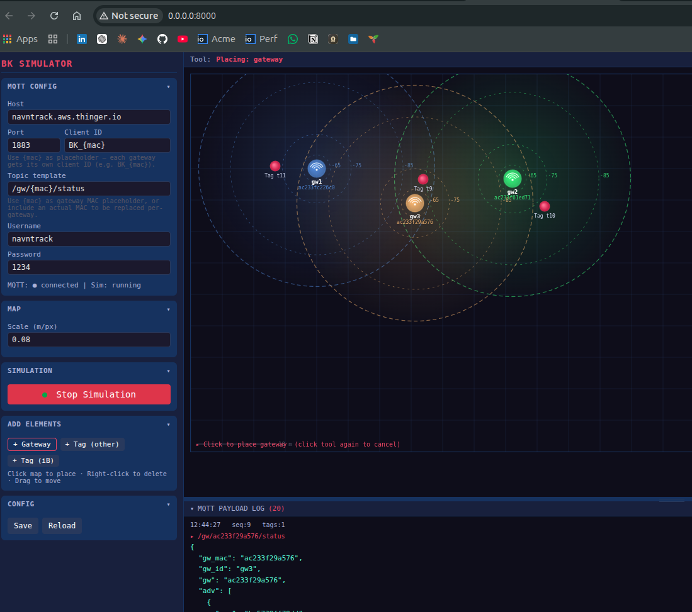692x612 pixels.
Task: Click the browser forward arrow
Action: click(31, 16)
